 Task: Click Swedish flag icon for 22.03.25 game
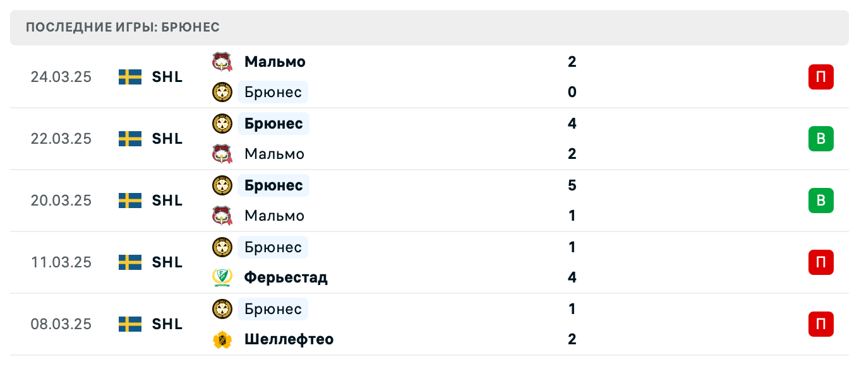pos(130,139)
